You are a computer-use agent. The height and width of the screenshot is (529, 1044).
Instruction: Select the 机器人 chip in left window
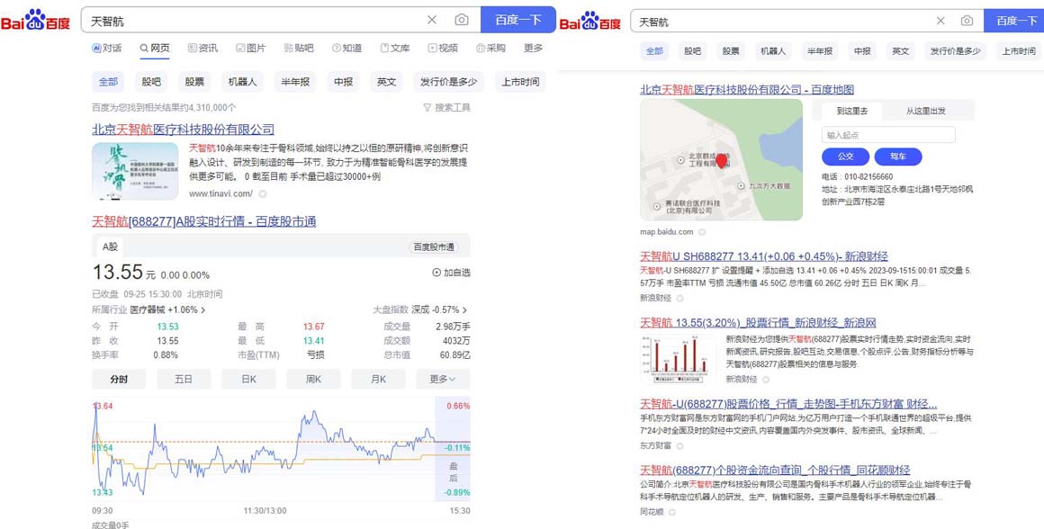pos(242,82)
